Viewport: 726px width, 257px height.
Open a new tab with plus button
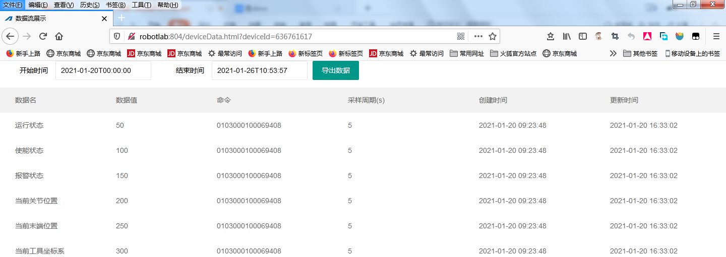121,18
